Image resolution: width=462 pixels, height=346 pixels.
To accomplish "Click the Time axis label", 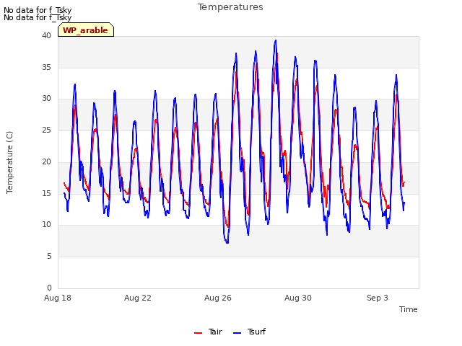I will point(409,309).
